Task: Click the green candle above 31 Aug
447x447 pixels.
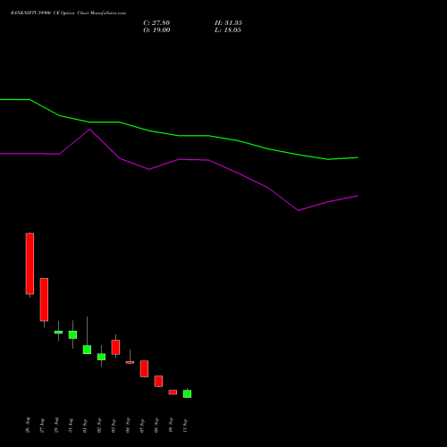Action: (72, 334)
